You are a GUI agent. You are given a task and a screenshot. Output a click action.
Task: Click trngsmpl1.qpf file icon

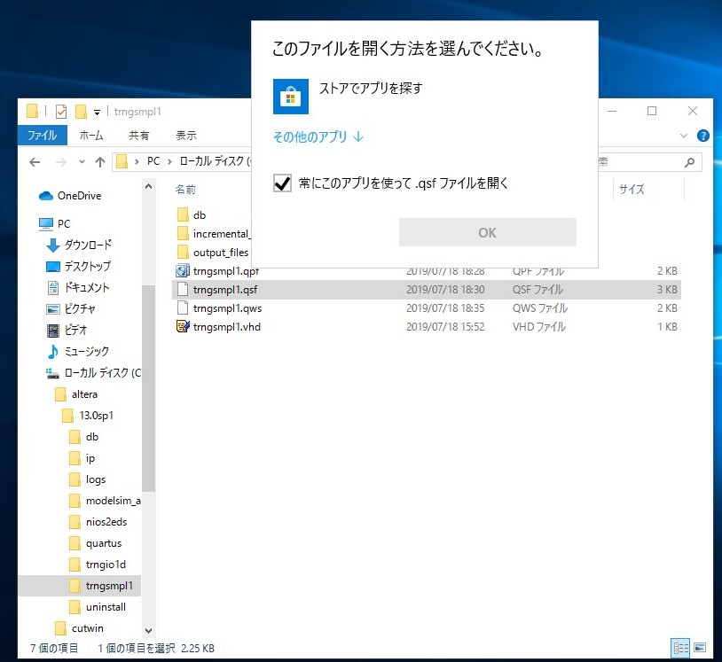183,271
